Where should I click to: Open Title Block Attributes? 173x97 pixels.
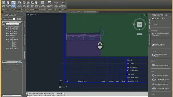coord(50,4)
